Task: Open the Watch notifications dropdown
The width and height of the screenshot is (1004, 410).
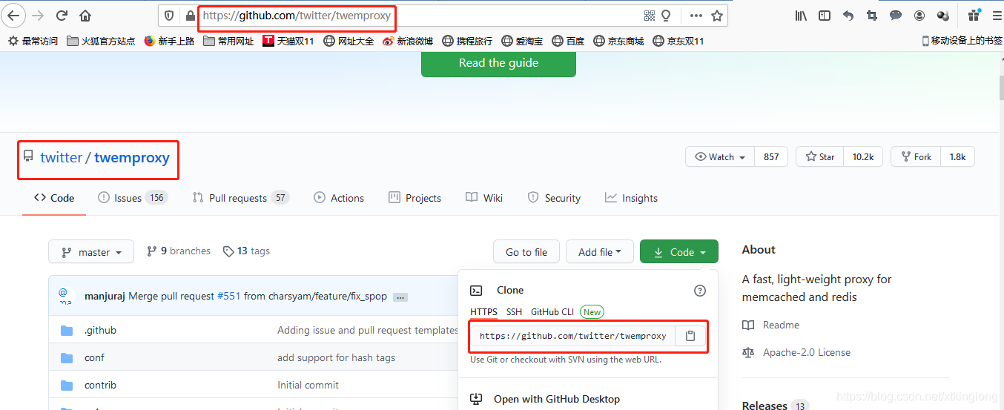Action: (720, 156)
